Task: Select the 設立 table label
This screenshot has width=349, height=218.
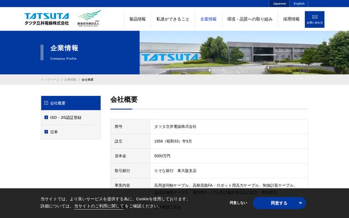Action: (118, 141)
